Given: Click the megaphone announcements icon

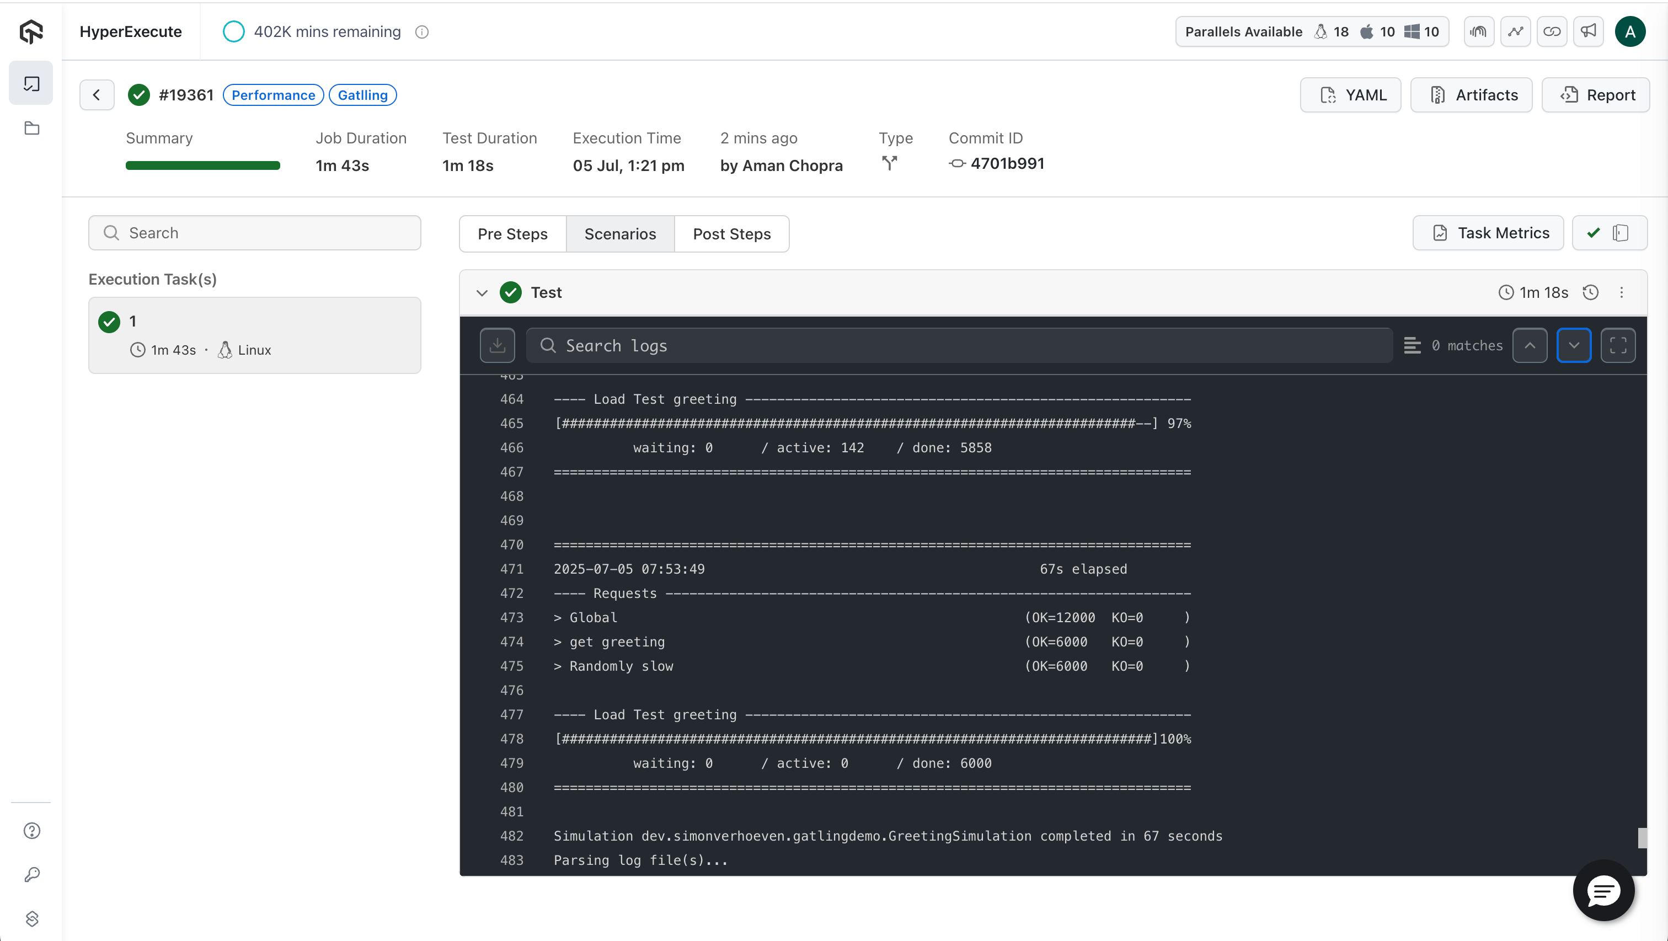Looking at the screenshot, I should tap(1589, 31).
